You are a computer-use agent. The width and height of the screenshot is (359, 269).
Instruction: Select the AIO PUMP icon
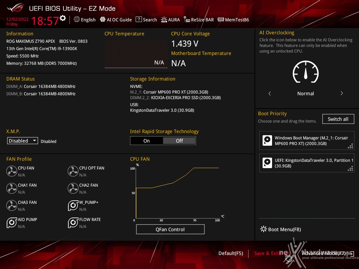pos(12,222)
